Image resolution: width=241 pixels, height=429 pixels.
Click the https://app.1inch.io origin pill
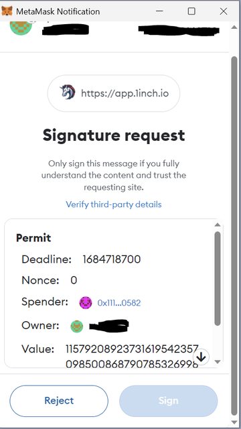(114, 93)
